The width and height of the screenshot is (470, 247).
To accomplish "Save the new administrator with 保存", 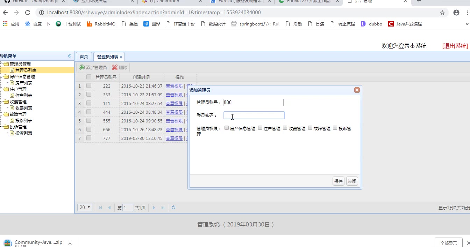I will click(x=338, y=181).
